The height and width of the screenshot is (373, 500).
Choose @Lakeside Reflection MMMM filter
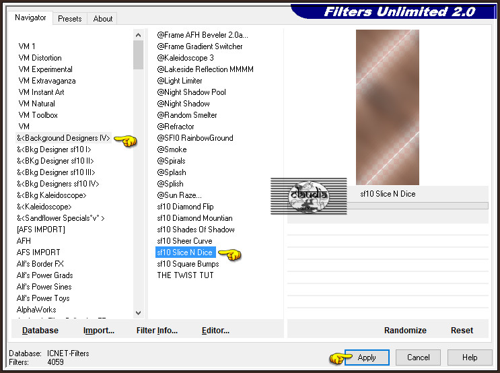pyautogui.click(x=205, y=69)
